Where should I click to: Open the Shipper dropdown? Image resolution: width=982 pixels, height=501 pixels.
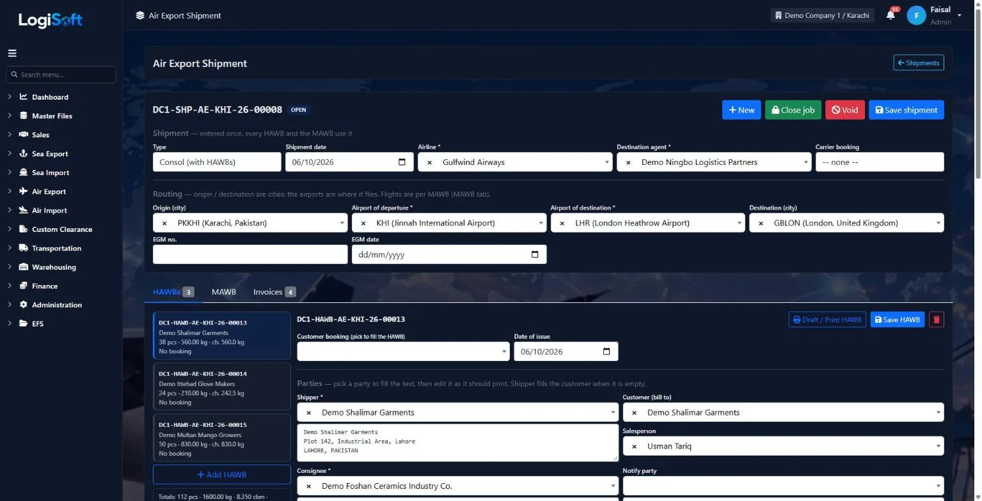[x=457, y=412]
